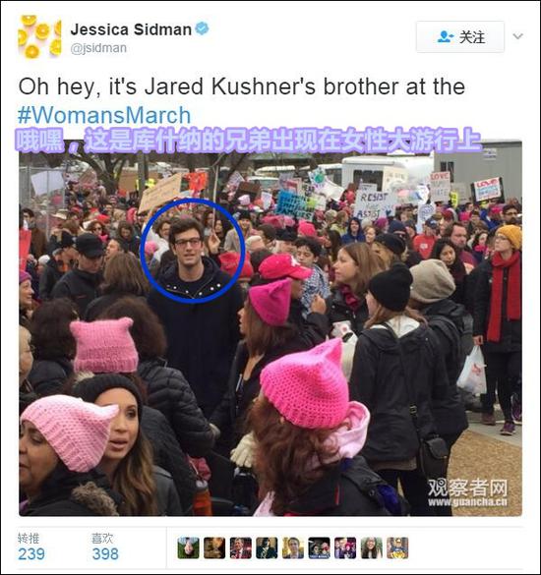Click the fifth liker avatar thumbnail
Image resolution: width=541 pixels, height=575 pixels.
click(293, 547)
